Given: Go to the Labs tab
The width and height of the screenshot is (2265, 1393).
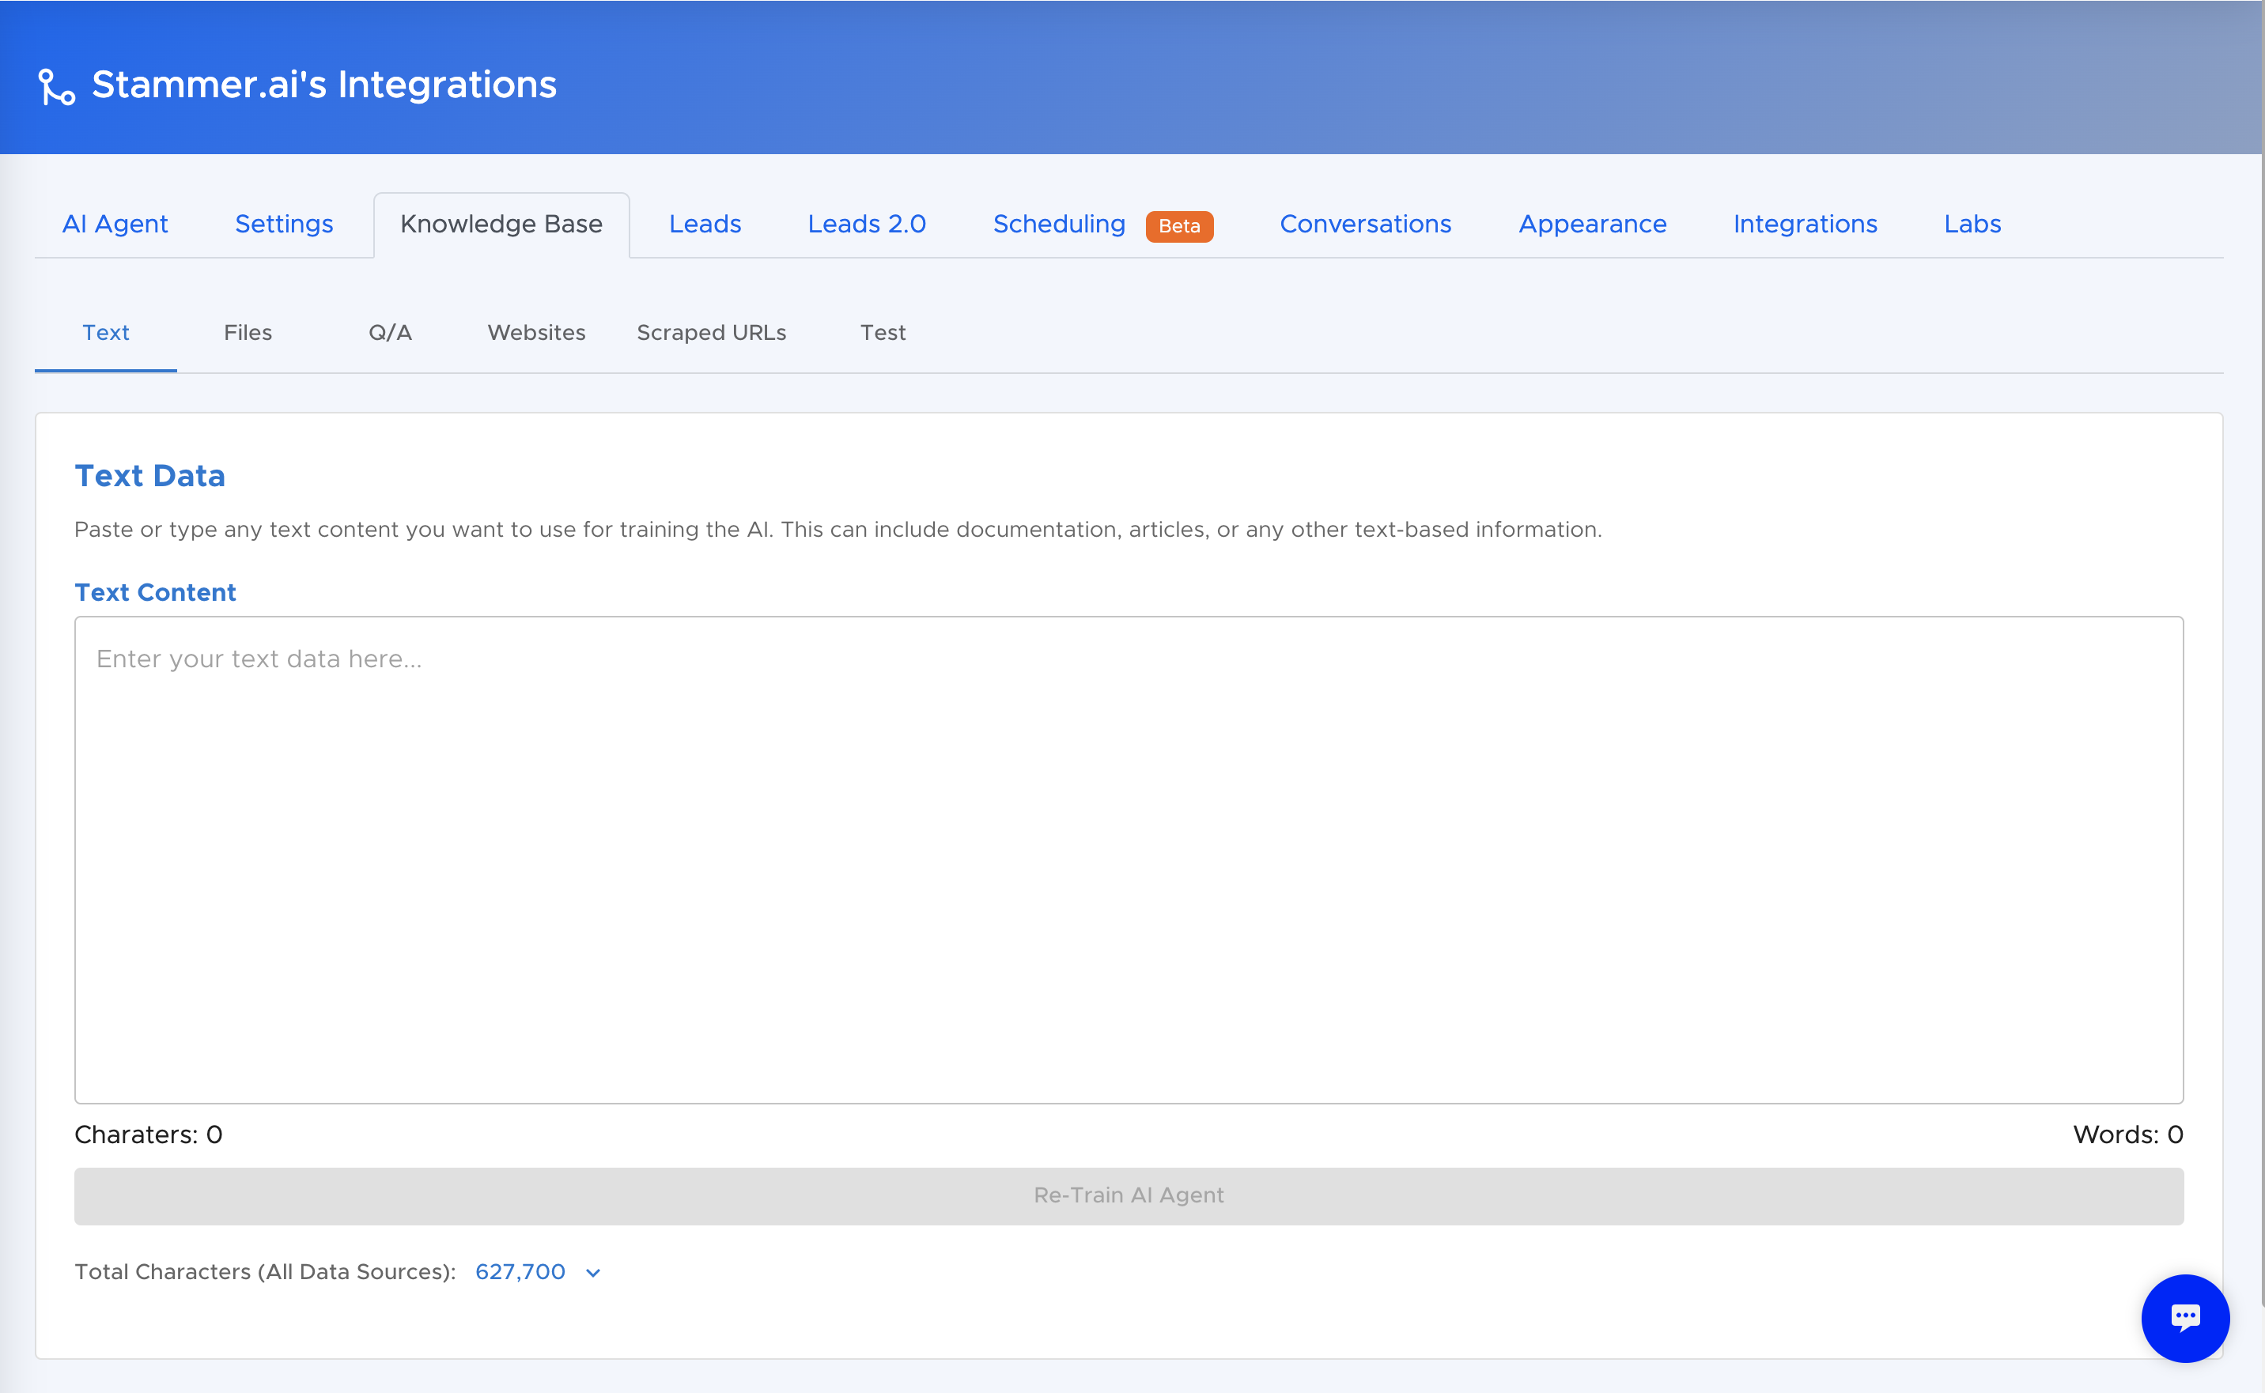Looking at the screenshot, I should click(x=1972, y=225).
